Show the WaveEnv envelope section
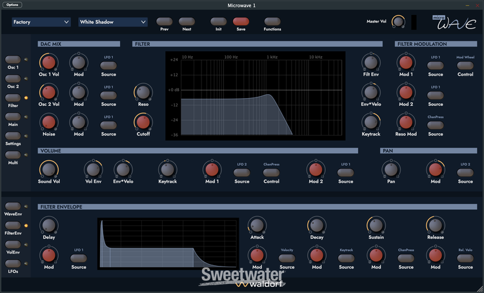The height and width of the screenshot is (293, 484). 13,207
